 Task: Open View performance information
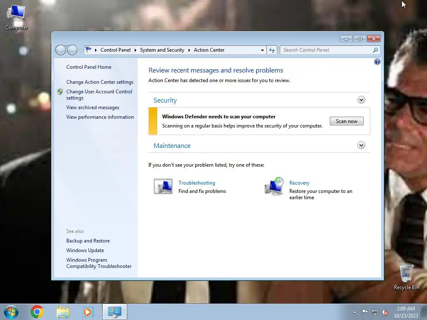[x=100, y=117]
